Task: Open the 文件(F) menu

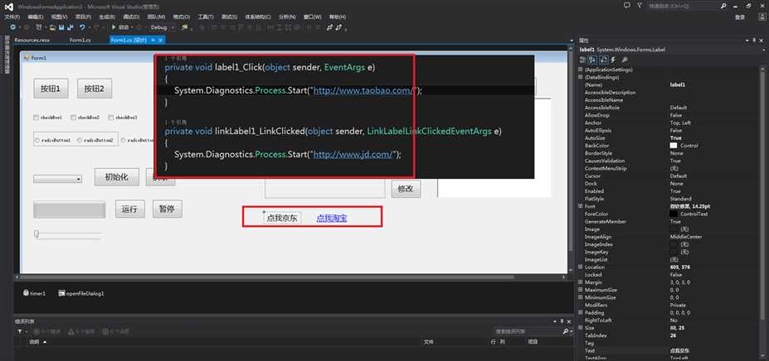Action: (12, 17)
